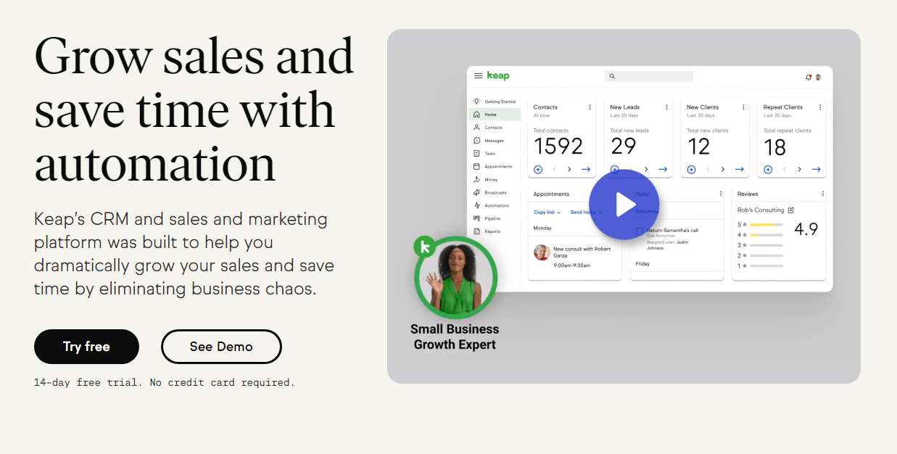897x454 pixels.
Task: Open Reviews card three-dot menu
Action: [823, 194]
